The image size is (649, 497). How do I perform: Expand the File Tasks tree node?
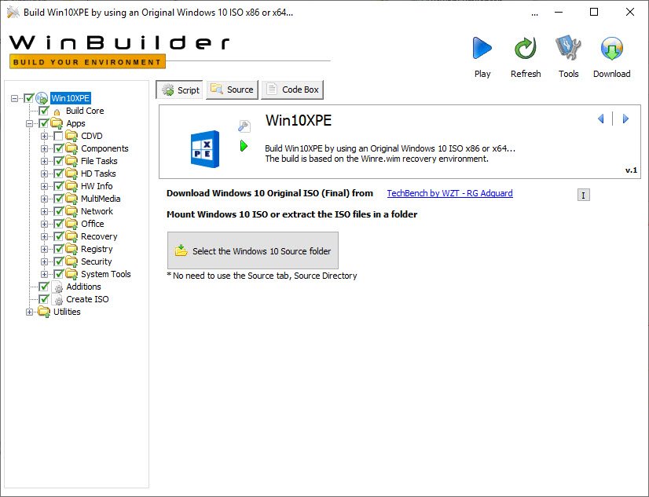[44, 161]
